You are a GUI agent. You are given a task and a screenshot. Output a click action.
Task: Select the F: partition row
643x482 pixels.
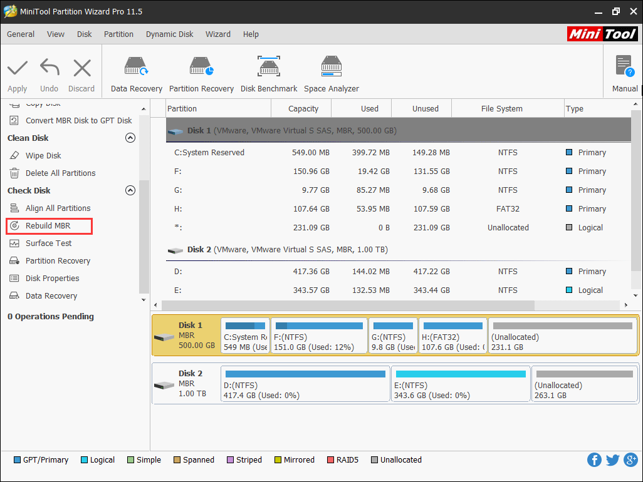click(399, 171)
